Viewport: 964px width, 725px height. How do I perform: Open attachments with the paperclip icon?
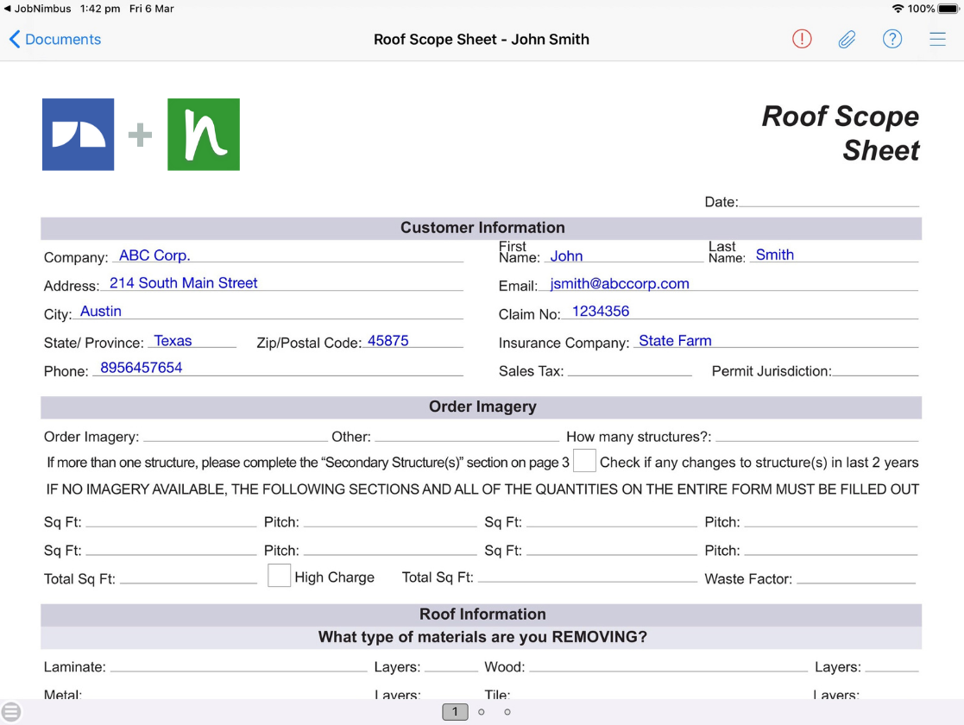[x=847, y=40]
